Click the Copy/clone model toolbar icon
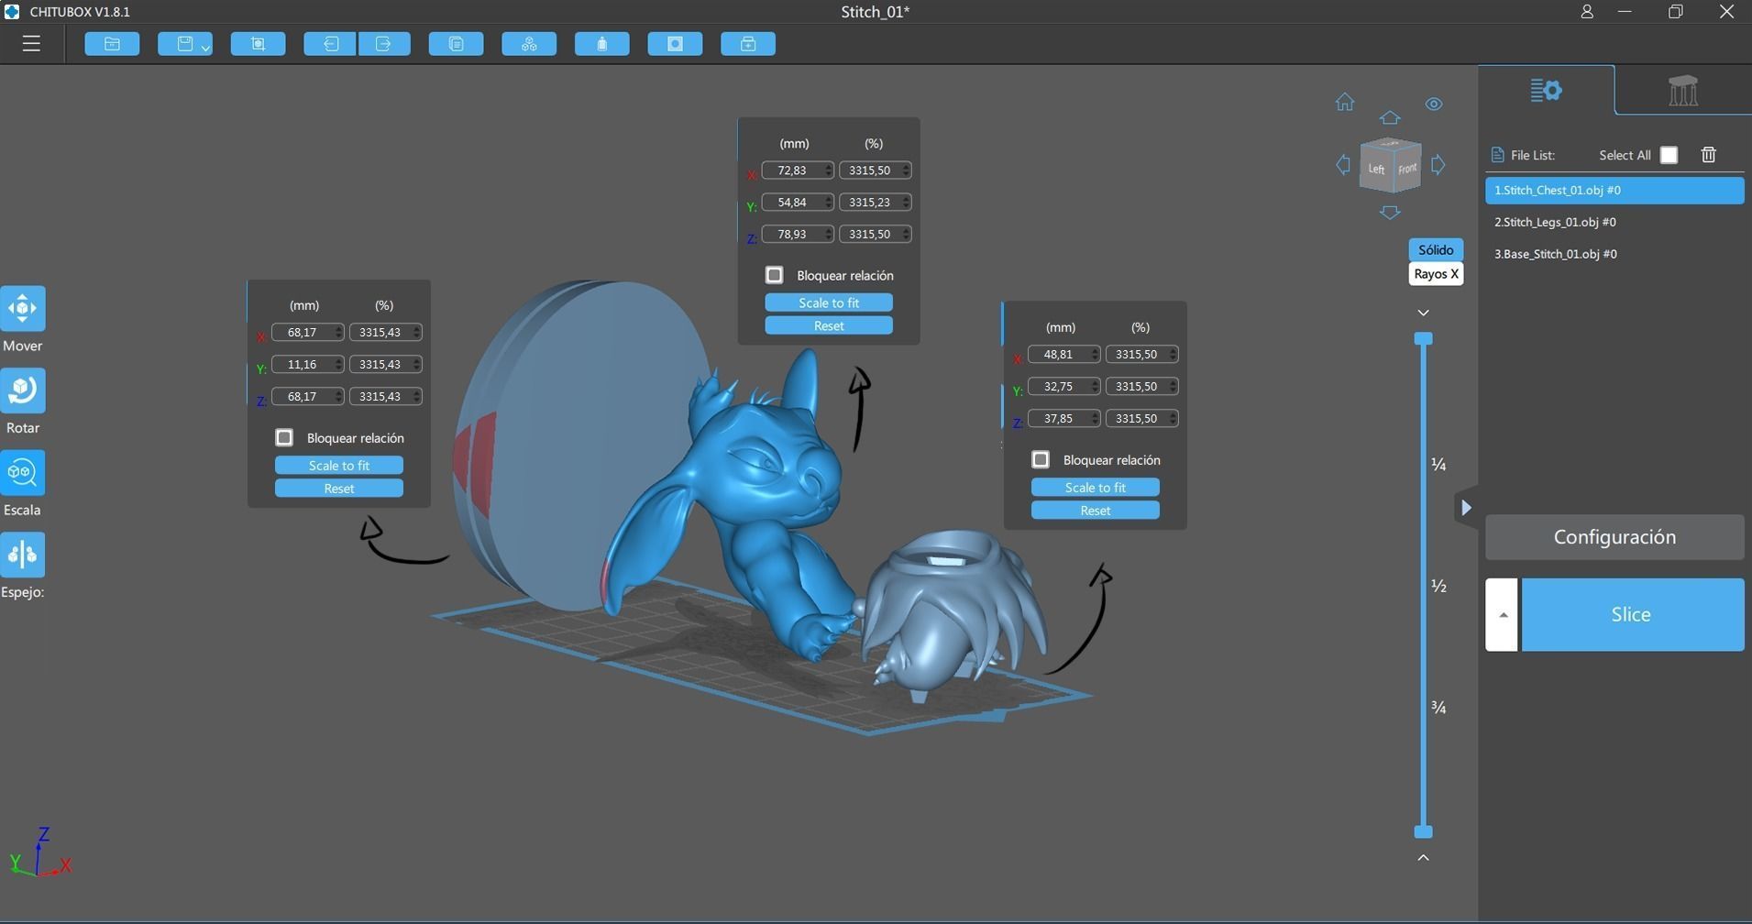 tap(456, 44)
